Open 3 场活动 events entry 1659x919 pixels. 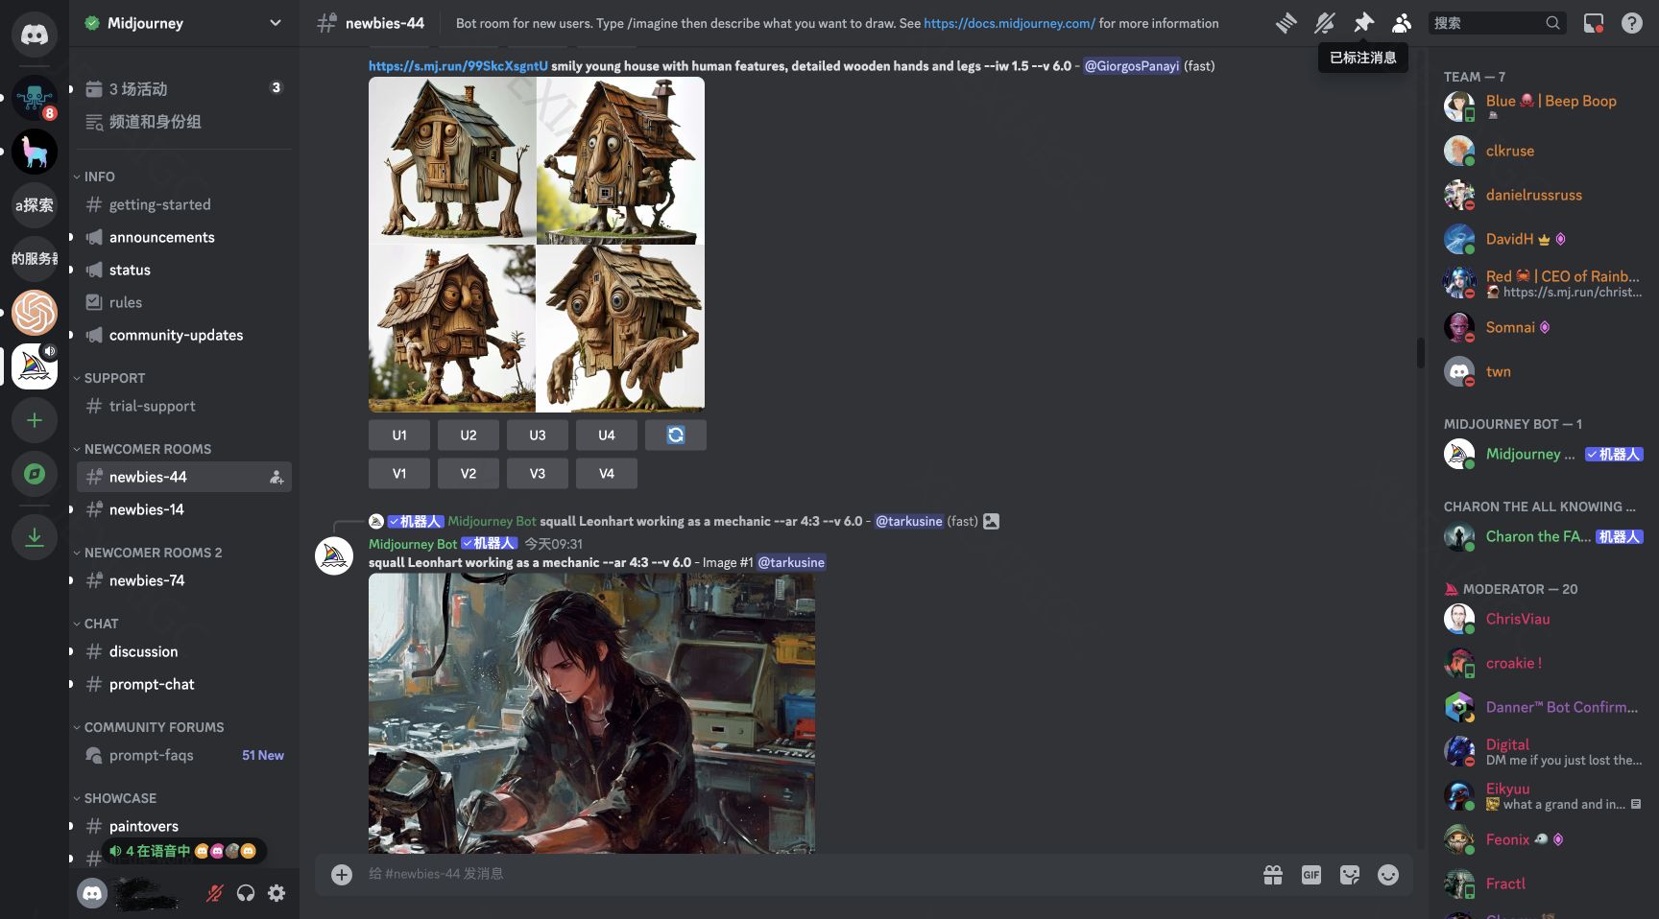click(x=184, y=88)
